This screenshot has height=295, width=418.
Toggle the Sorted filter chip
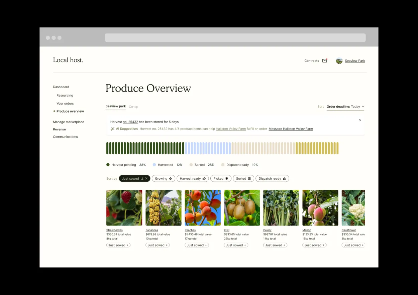pyautogui.click(x=243, y=179)
